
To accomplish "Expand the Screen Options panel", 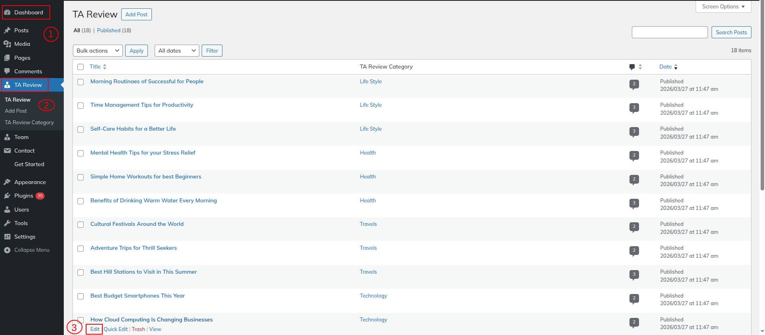I will (x=723, y=7).
